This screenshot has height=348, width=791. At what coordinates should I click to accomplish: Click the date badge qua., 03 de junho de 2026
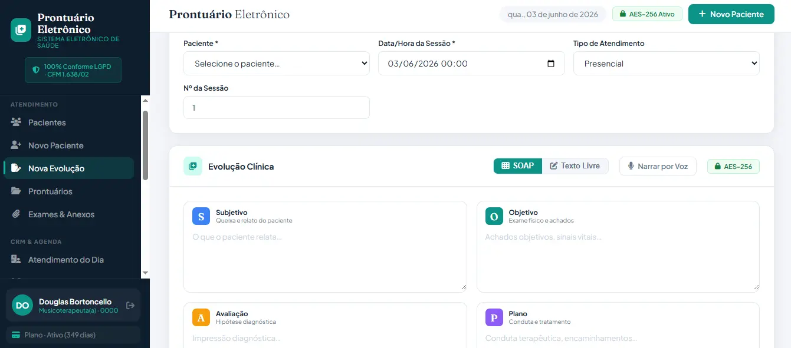point(553,14)
